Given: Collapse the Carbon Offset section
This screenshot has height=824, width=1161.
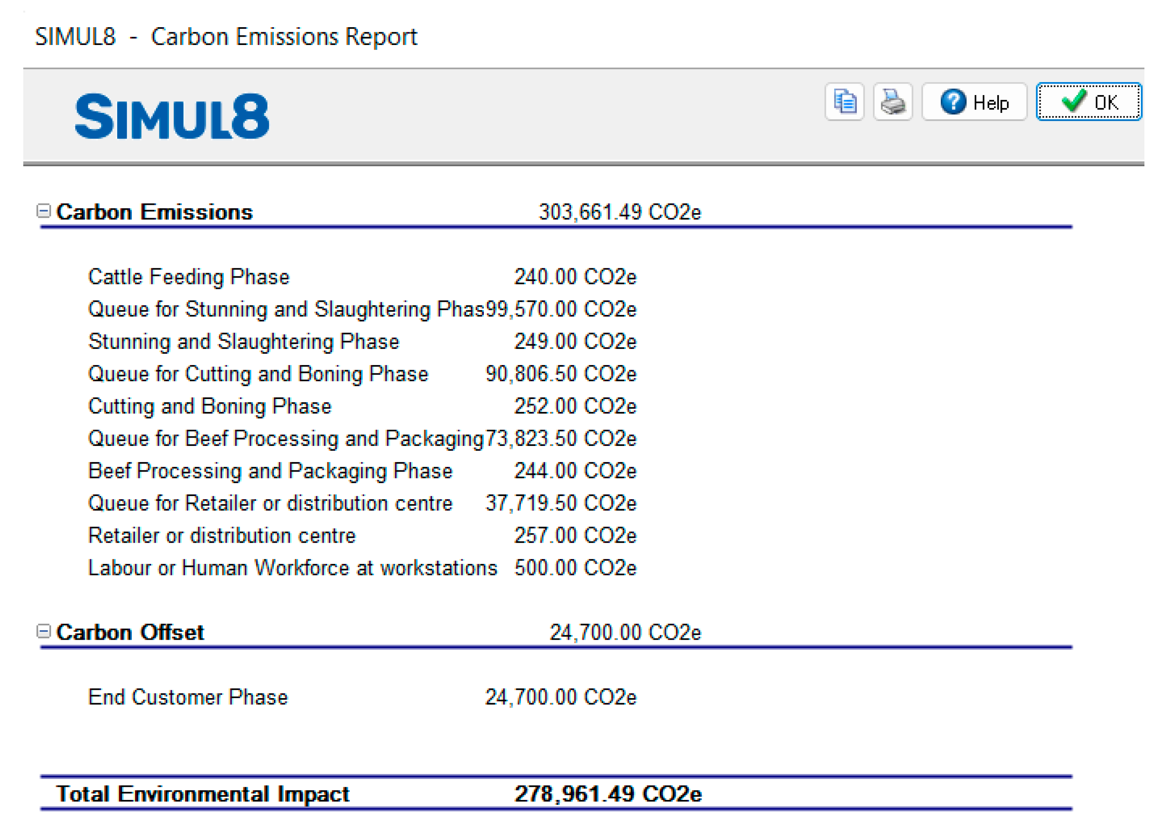Looking at the screenshot, I should (44, 631).
